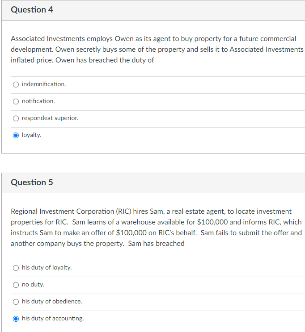The image size is (305, 332).
Task: Click the 'his duty of accounting.' label text
Action: coord(53,319)
